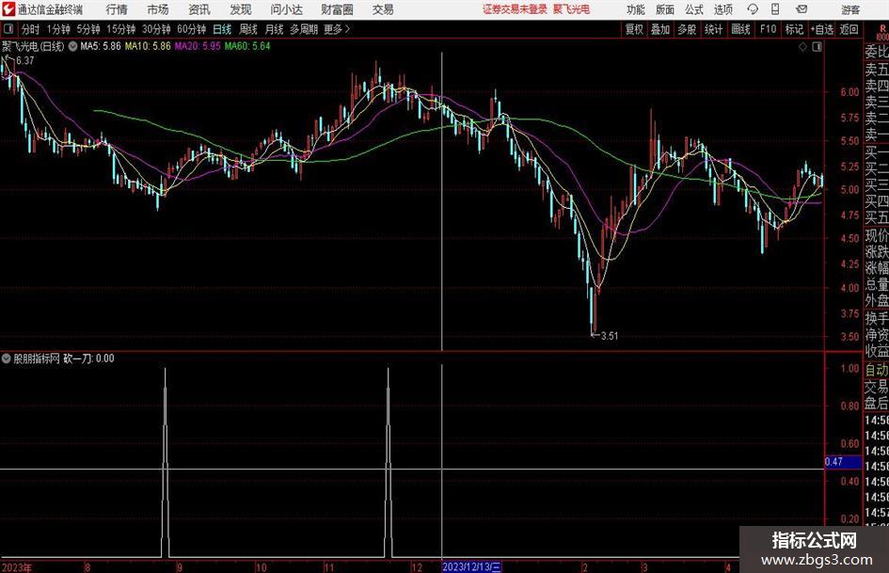Image resolution: width=889 pixels, height=573 pixels.
Task: Click the 2023年 label on time axis
Action: coord(17,567)
